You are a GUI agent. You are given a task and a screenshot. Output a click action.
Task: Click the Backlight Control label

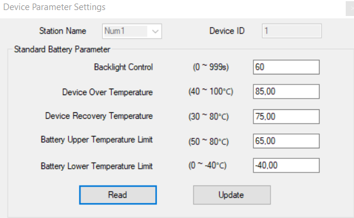point(124,67)
